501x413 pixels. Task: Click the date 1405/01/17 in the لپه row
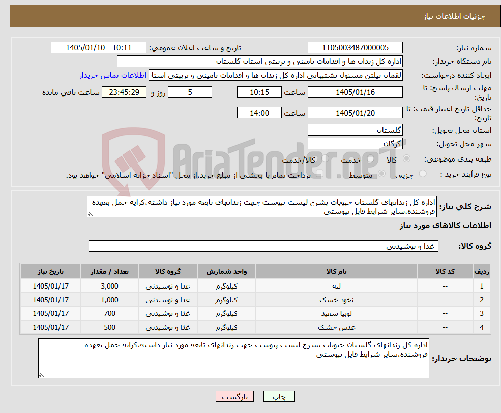point(50,286)
